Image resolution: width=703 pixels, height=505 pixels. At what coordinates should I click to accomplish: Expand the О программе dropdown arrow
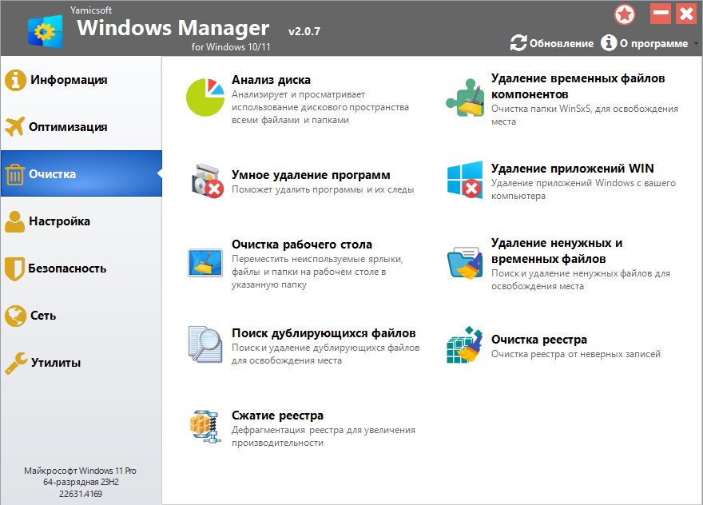695,43
